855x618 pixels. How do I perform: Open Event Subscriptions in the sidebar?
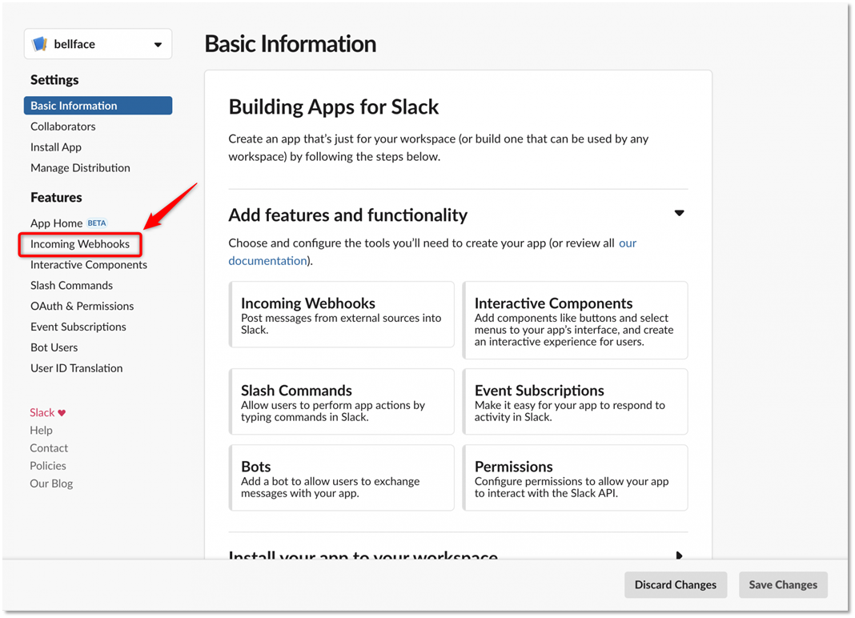tap(78, 327)
